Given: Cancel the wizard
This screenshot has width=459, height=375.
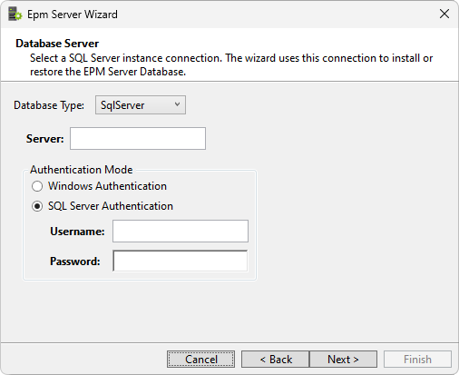Looking at the screenshot, I should click(200, 360).
